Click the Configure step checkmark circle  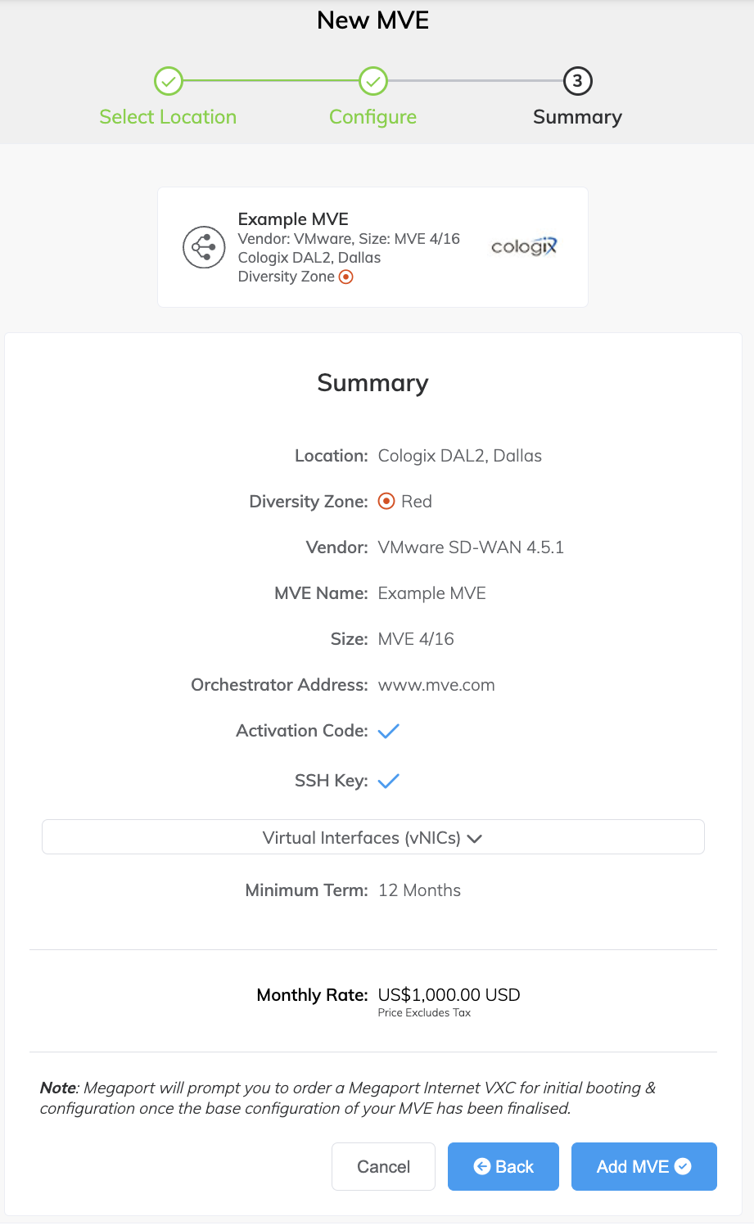tap(373, 81)
